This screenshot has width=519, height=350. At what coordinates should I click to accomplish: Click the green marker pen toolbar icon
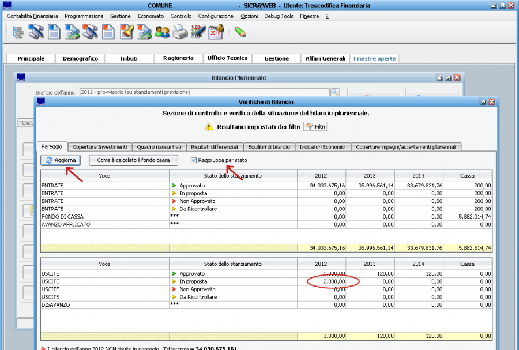click(240, 32)
